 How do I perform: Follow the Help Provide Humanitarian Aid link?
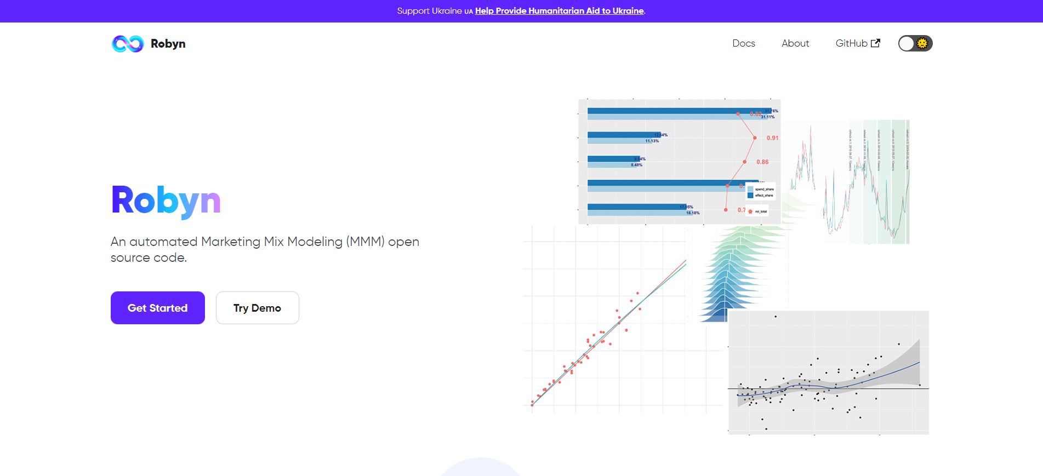tap(559, 11)
